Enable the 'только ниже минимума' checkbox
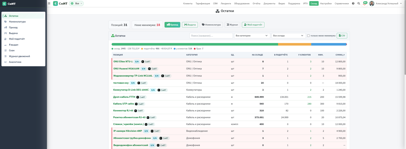The height and width of the screenshot is (149, 406). [x=308, y=36]
